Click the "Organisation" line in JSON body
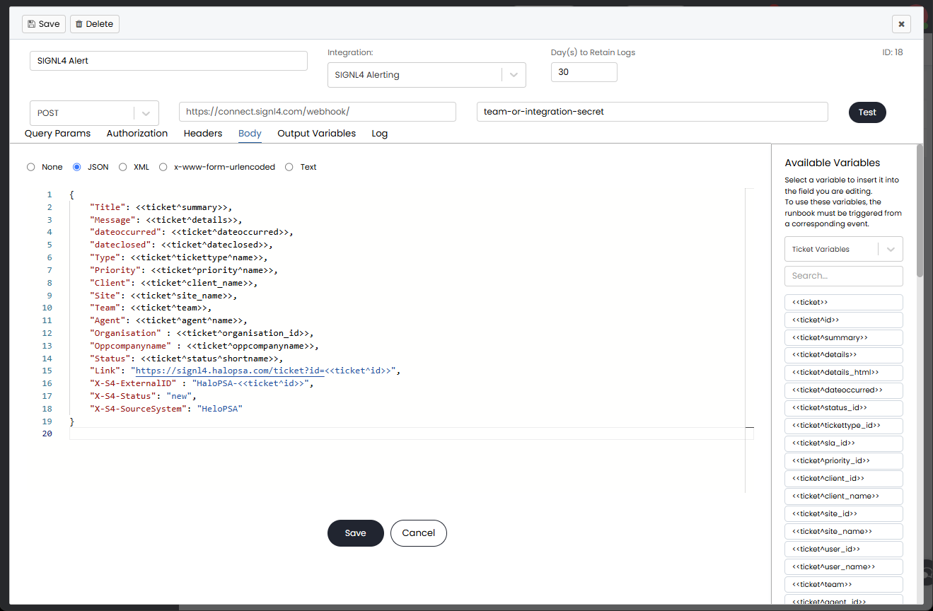The width and height of the screenshot is (933, 611). pyautogui.click(x=202, y=333)
